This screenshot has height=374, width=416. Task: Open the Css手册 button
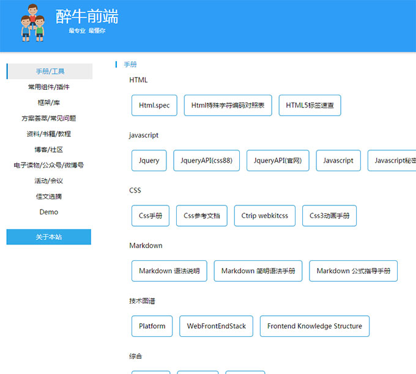pyautogui.click(x=150, y=216)
